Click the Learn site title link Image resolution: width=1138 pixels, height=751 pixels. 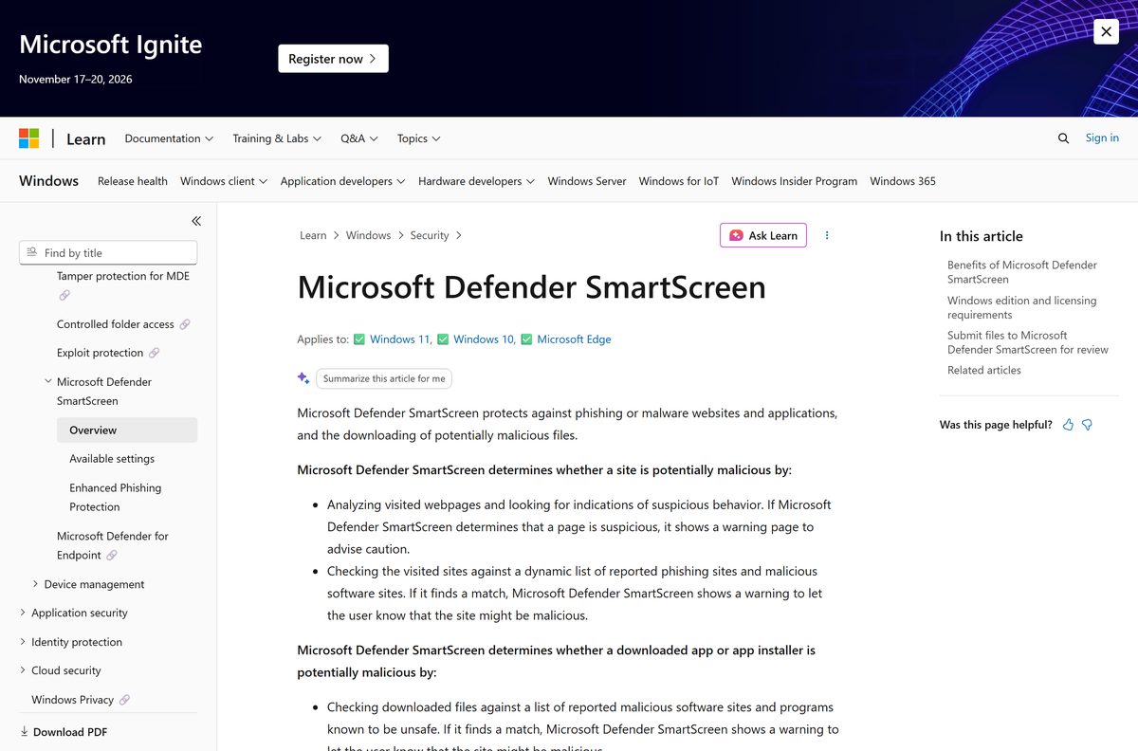pyautogui.click(x=85, y=138)
